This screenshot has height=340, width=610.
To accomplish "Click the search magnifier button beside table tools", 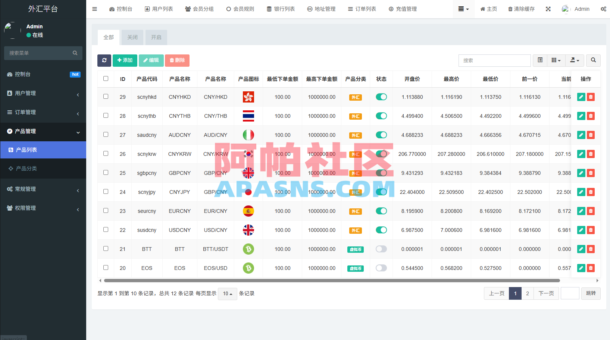I will coord(593,60).
